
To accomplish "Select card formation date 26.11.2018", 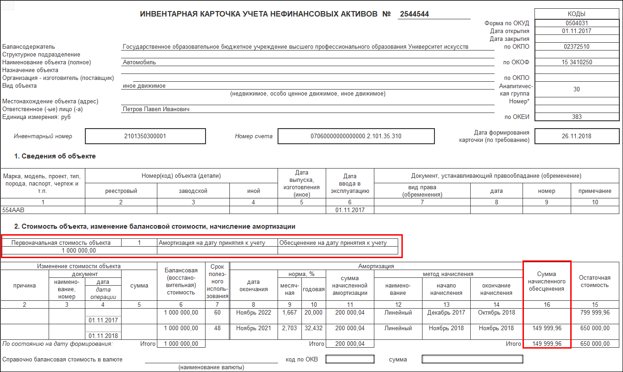I will pos(577,136).
